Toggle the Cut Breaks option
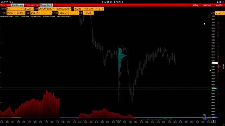Viewport: 225px width, 126px height. (x=18, y=5)
